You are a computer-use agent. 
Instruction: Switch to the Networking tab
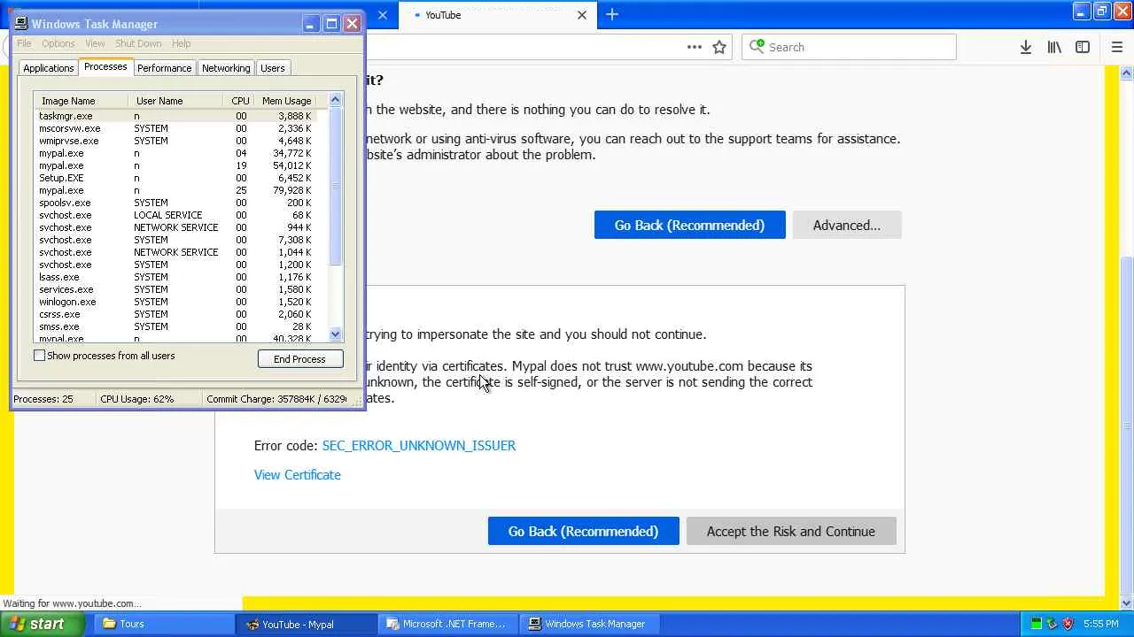(226, 68)
